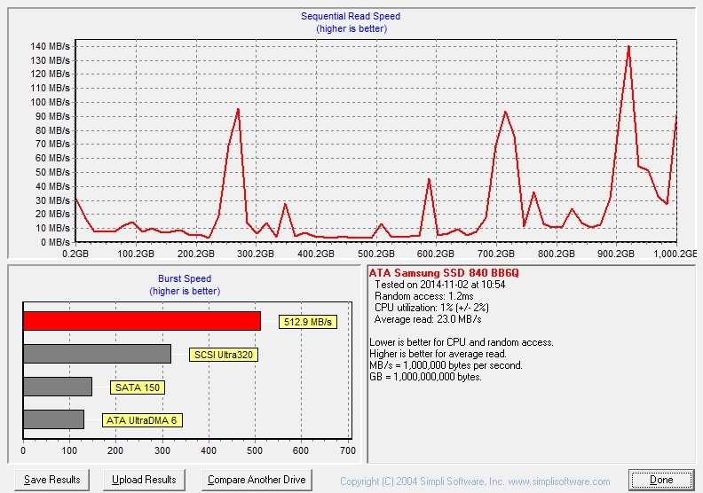This screenshot has width=703, height=493.
Task: Click the Sequential Read Speed heading
Action: [x=351, y=16]
